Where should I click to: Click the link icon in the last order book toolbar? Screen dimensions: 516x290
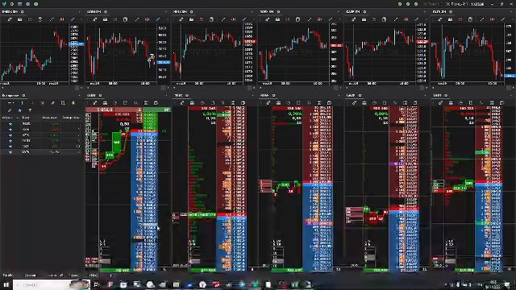tap(440, 103)
